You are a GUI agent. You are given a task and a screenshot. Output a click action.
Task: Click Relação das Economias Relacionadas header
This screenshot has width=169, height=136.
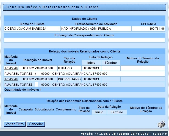pos(85,101)
